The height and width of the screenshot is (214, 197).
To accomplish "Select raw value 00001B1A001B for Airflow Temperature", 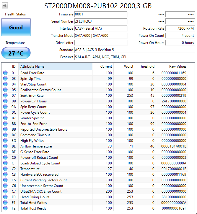I will [174, 146].
